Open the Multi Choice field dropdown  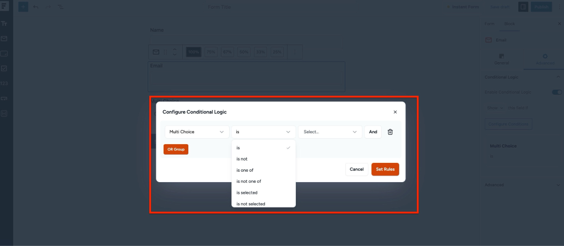tap(197, 132)
